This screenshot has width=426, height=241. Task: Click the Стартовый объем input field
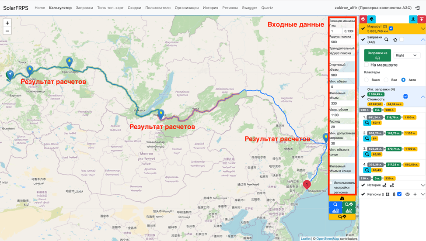coord(342,75)
